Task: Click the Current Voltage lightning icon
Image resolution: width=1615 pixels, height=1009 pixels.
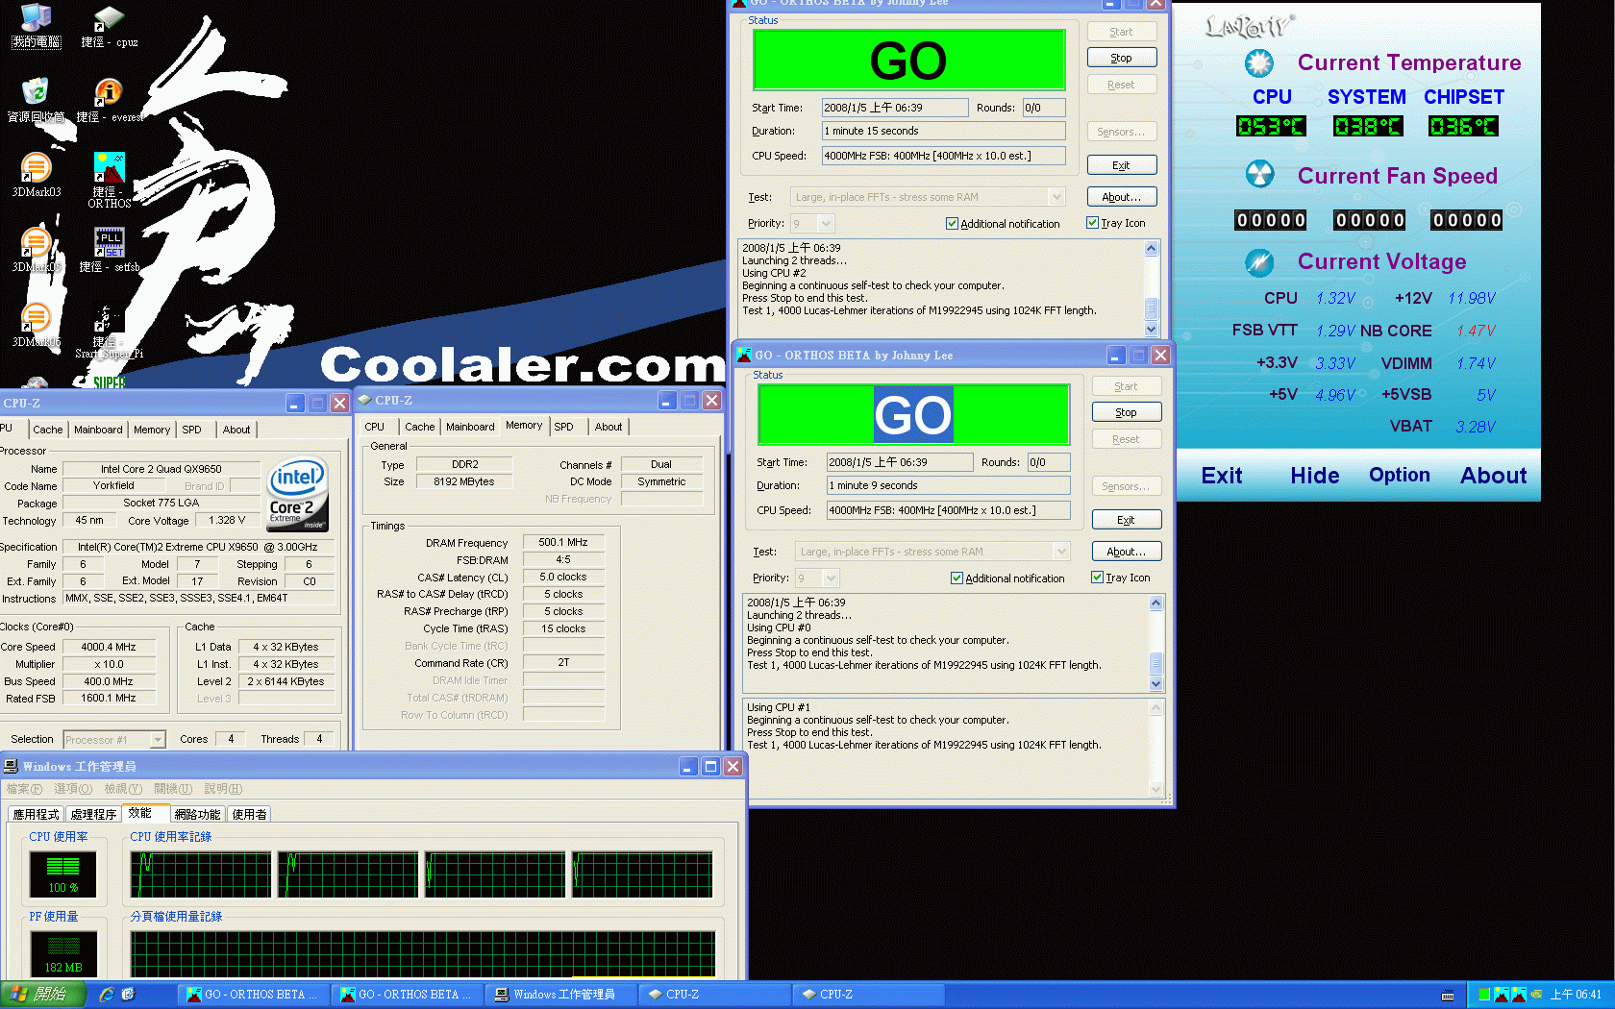Action: [1259, 261]
